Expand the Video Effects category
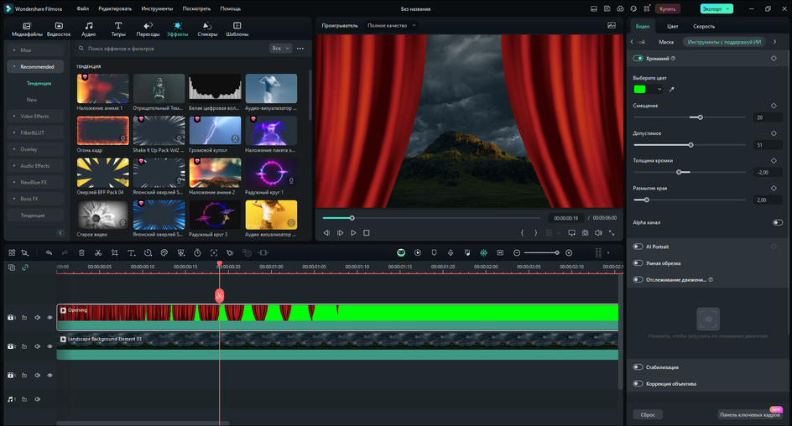Image resolution: width=792 pixels, height=426 pixels. (x=34, y=116)
